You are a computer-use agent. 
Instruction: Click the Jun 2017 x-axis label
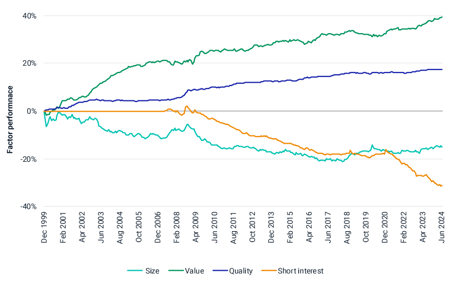(328, 227)
